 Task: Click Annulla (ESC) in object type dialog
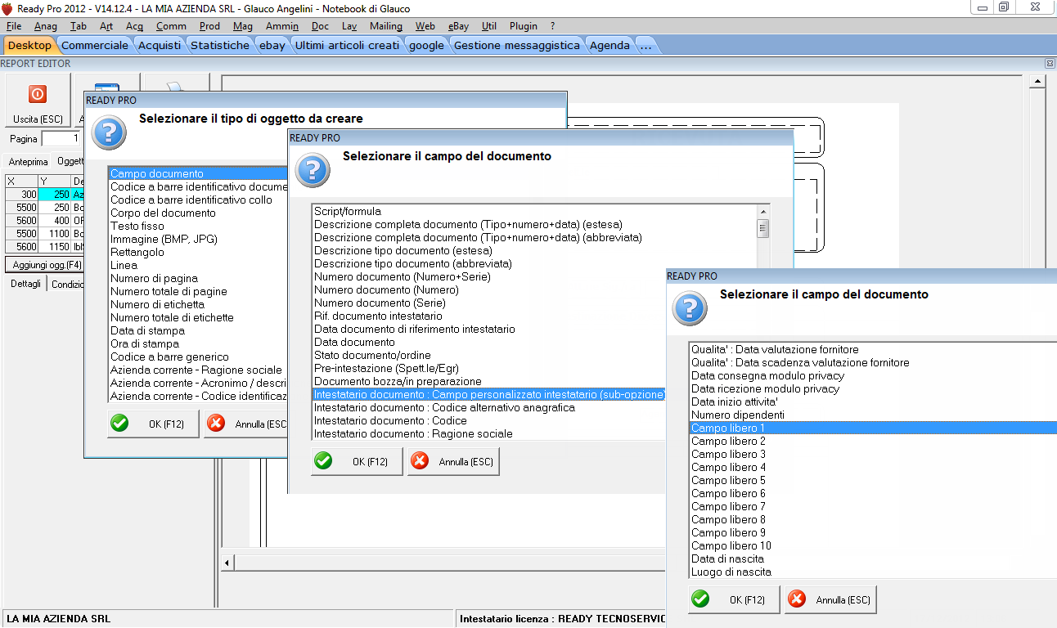pos(245,424)
